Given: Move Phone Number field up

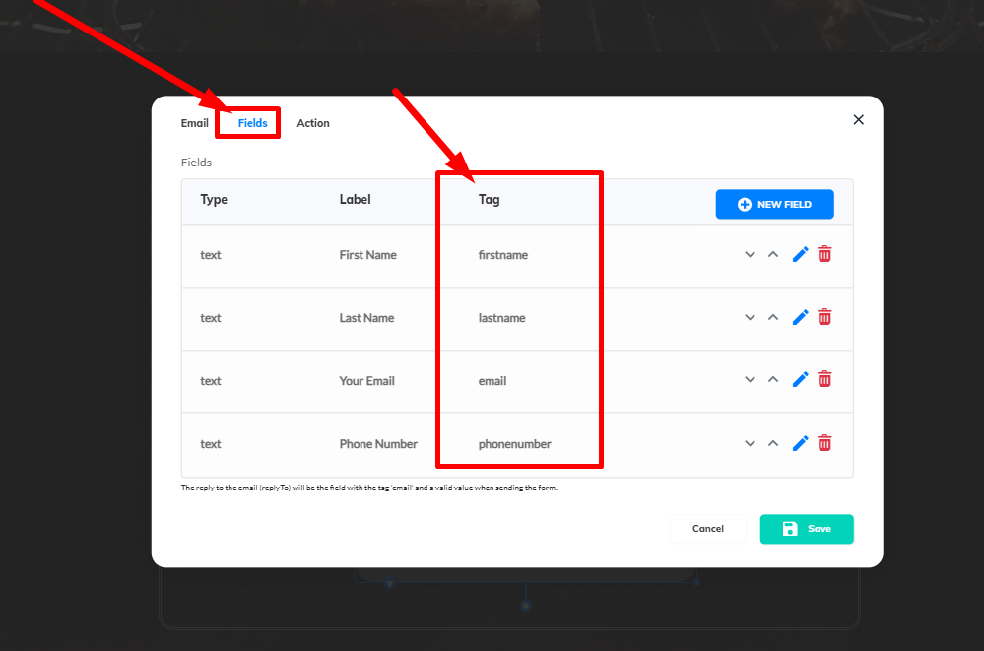Looking at the screenshot, I should (773, 443).
